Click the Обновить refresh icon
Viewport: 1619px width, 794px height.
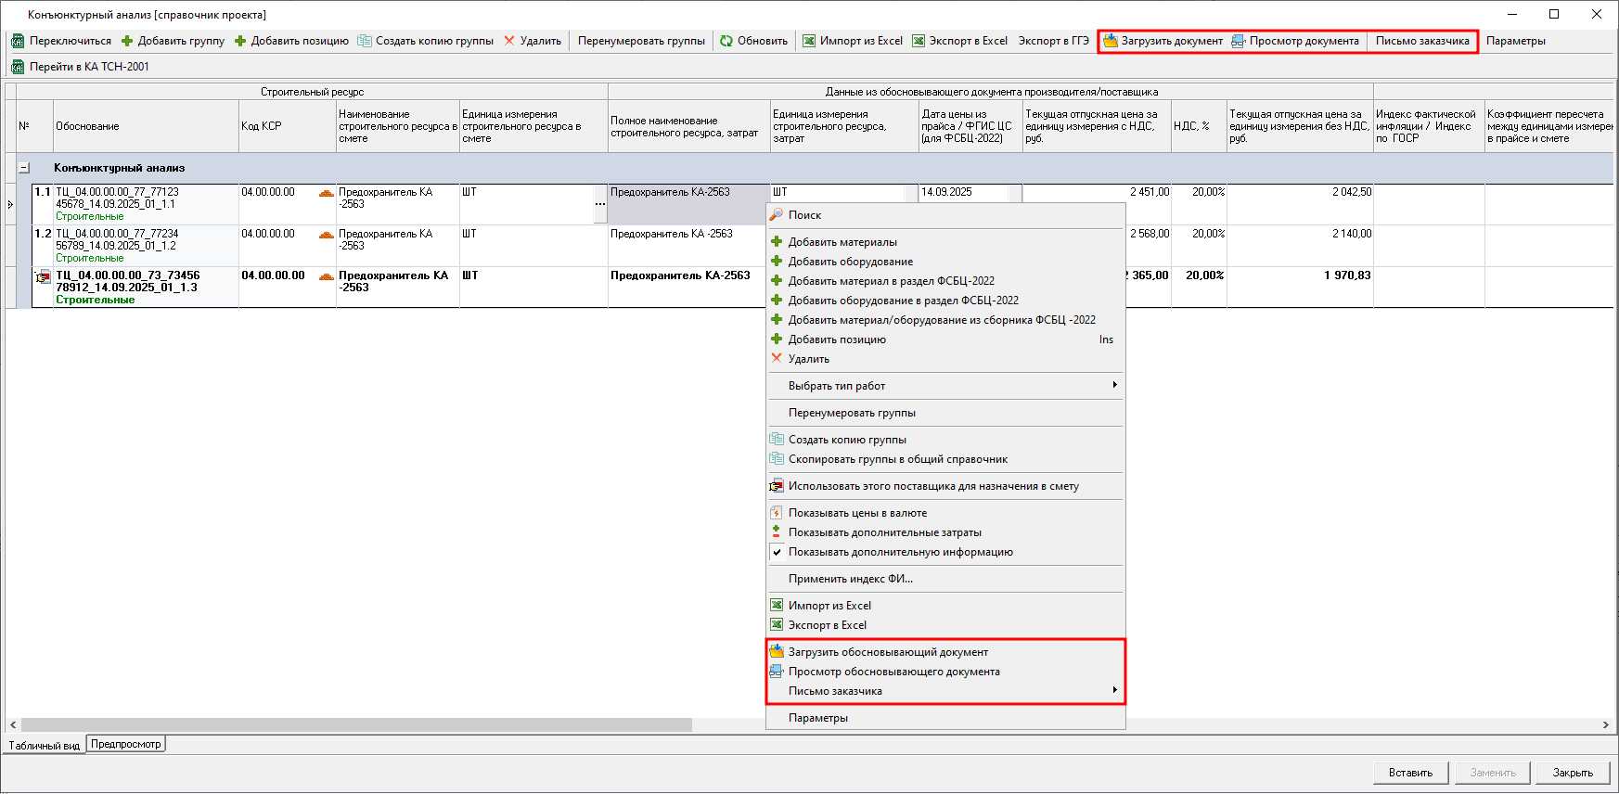726,41
